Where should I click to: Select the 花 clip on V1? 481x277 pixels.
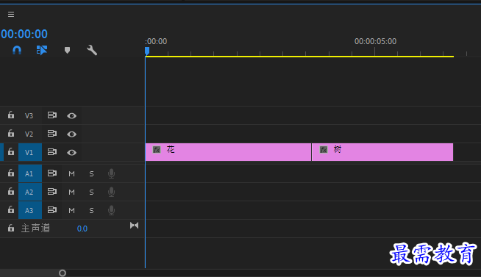click(x=228, y=152)
